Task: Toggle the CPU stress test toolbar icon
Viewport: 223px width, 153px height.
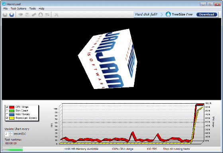Action: pyautogui.click(x=21, y=14)
